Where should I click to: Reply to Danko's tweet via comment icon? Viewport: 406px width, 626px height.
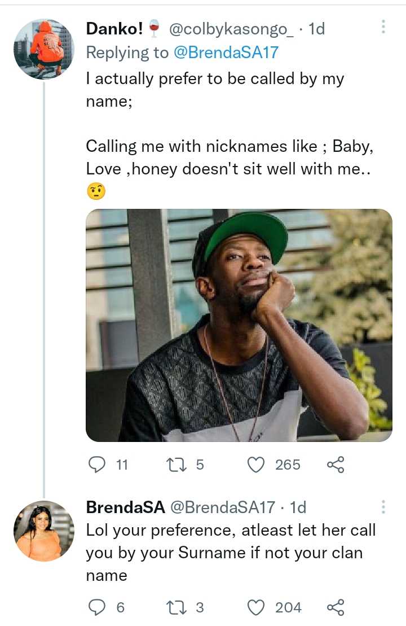pyautogui.click(x=98, y=465)
